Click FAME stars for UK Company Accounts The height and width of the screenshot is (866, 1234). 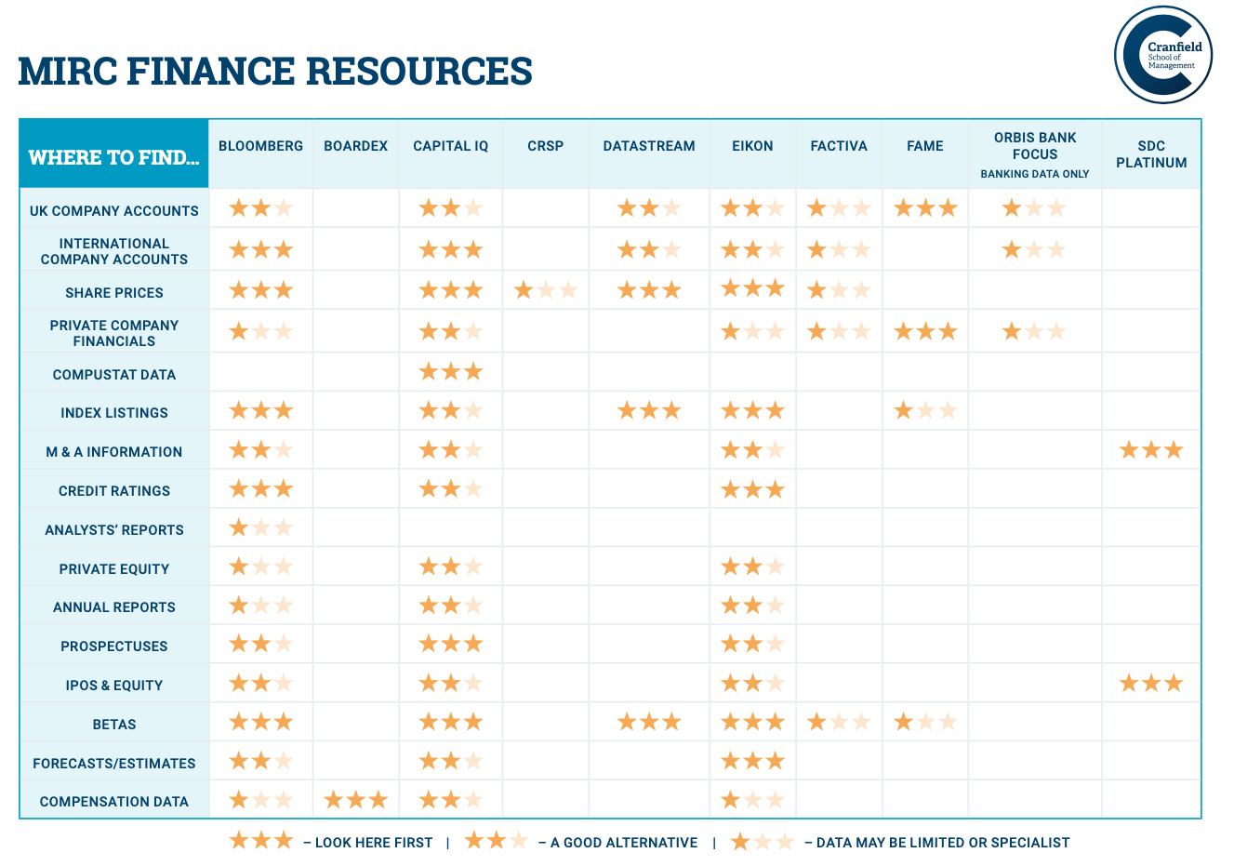coord(925,209)
